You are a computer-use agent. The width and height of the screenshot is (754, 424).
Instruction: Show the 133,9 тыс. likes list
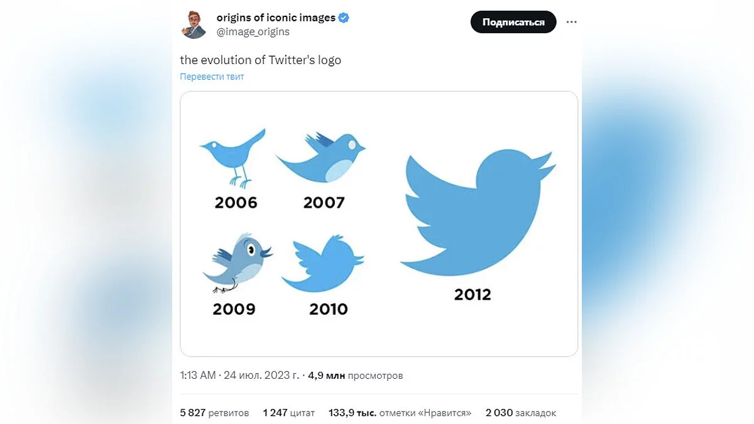tap(400, 413)
